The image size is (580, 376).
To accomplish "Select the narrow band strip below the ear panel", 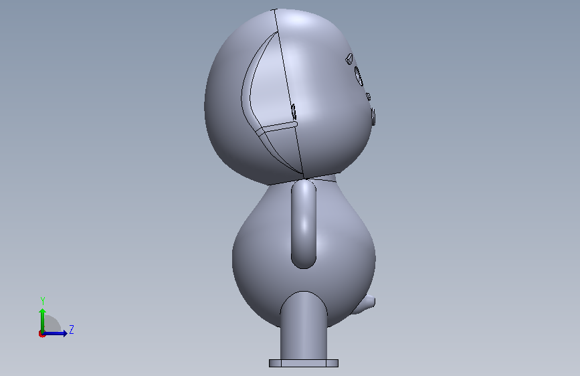I will click(278, 127).
